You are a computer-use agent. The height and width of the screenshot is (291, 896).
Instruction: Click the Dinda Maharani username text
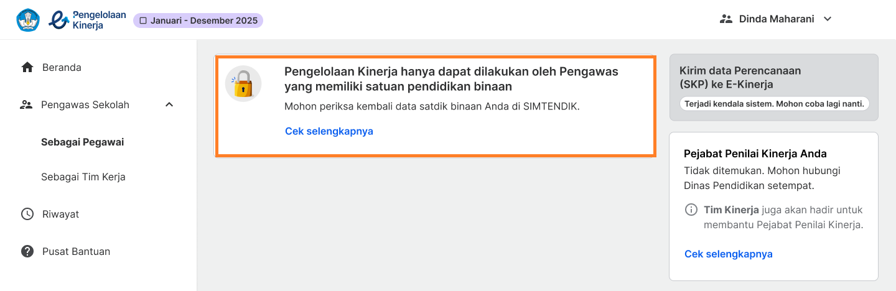click(x=777, y=19)
